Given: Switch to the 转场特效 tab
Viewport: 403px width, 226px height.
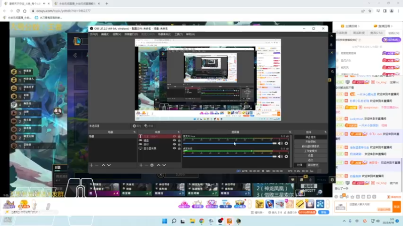Looking at the screenshot, I should [x=312, y=165].
